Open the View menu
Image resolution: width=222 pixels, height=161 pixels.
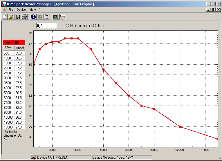[33, 10]
